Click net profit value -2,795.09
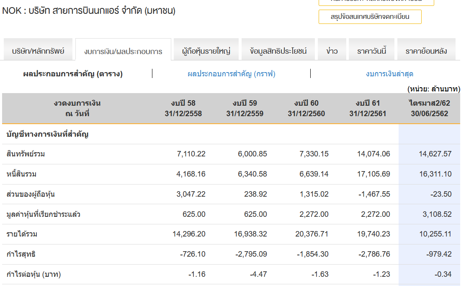461x286 pixels. click(251, 254)
